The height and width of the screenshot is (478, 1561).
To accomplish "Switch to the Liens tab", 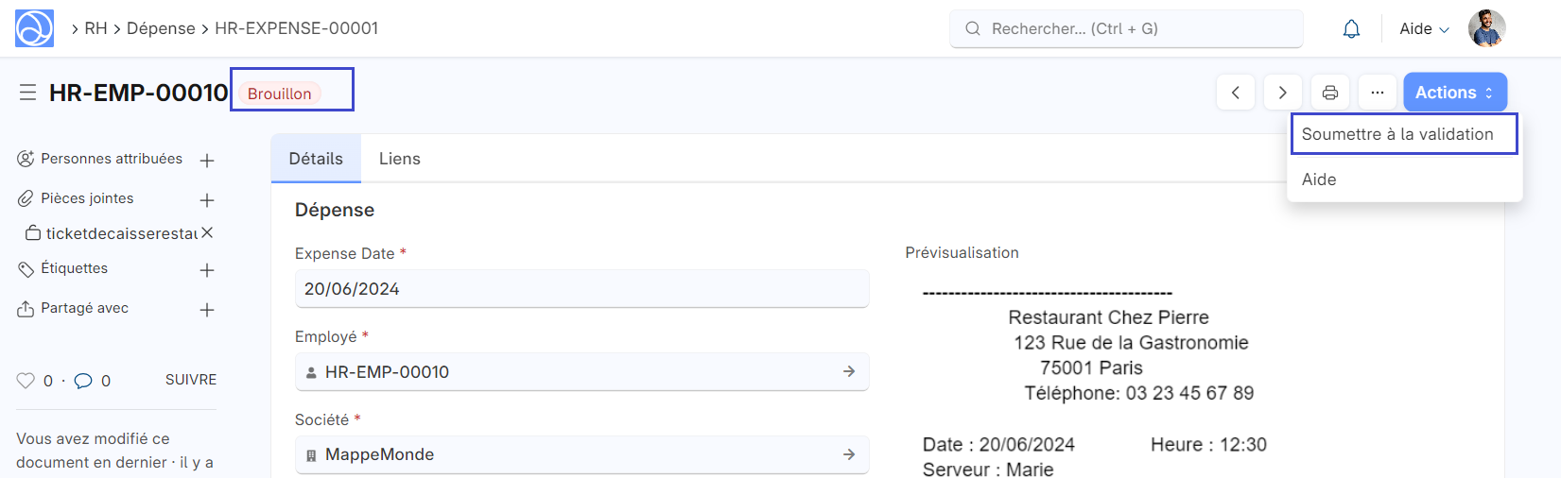I will [399, 159].
